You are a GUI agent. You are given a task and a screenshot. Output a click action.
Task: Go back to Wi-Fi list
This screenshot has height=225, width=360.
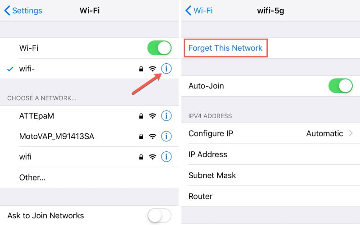tap(199, 10)
